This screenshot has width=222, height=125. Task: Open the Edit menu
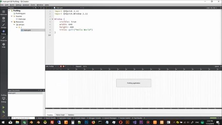[x=7, y=5]
